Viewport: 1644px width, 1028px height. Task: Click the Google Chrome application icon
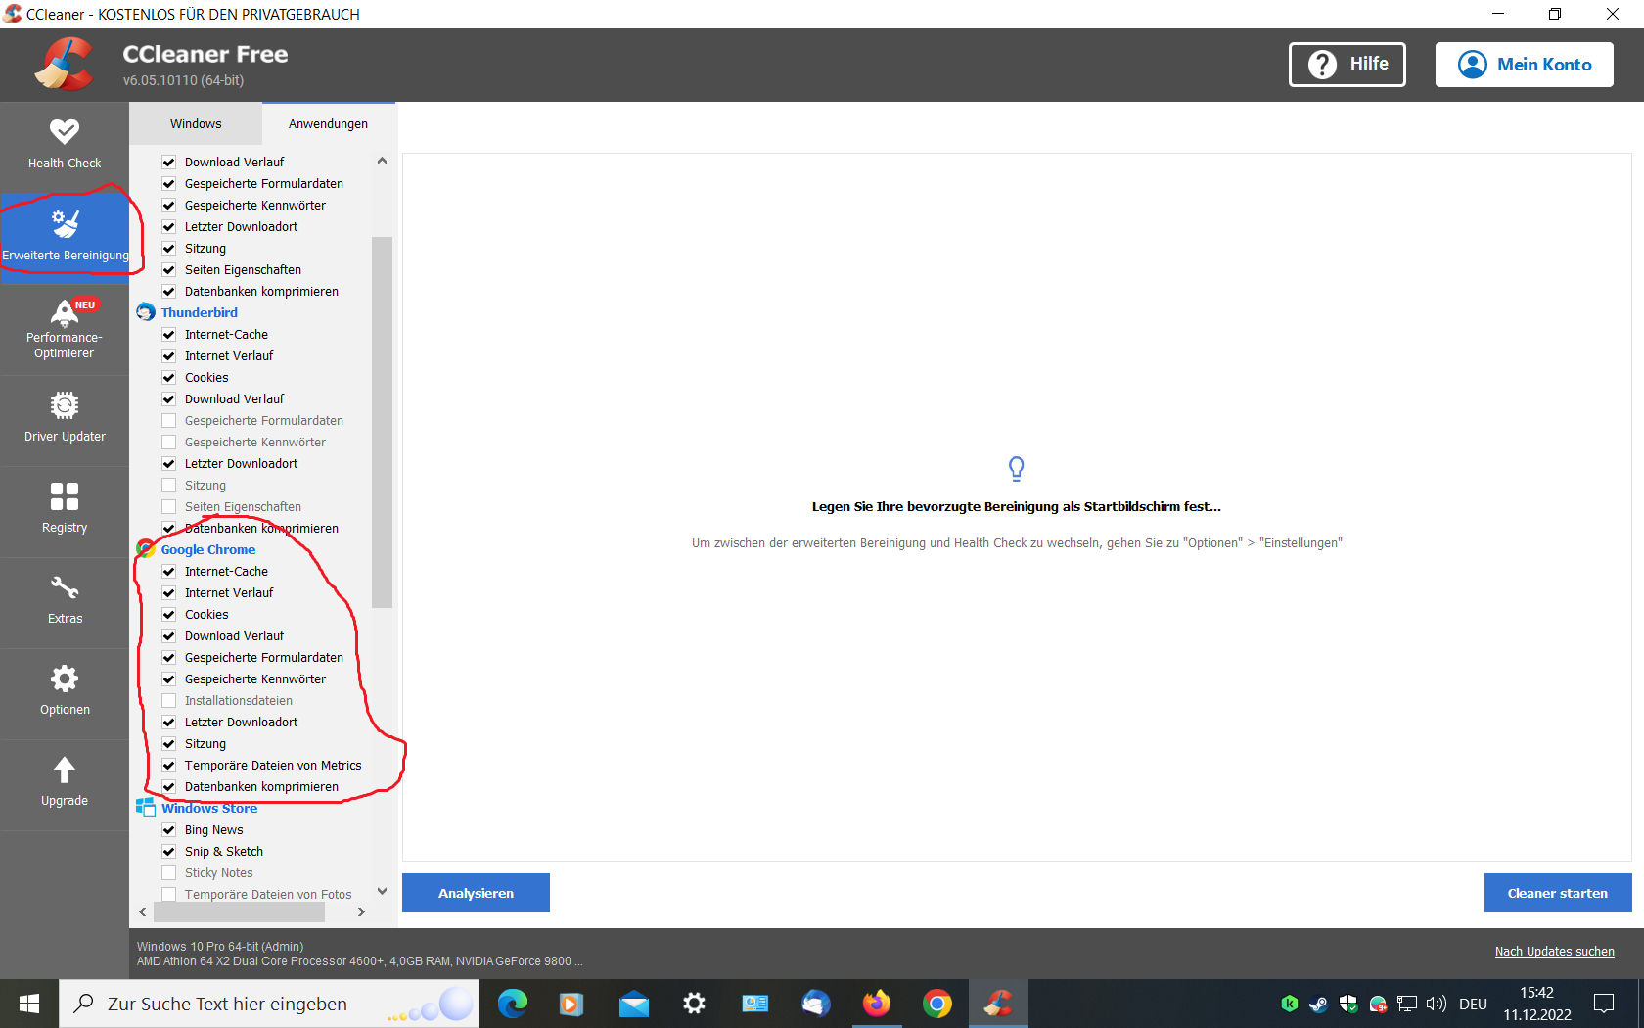coord(146,549)
